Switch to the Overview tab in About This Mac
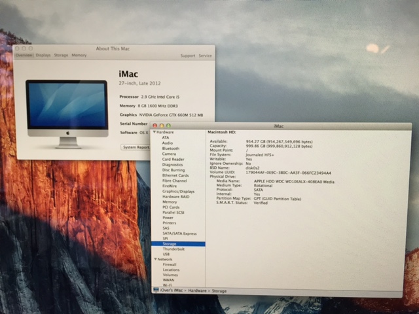Viewport: 419px width, 314px height. tap(24, 55)
